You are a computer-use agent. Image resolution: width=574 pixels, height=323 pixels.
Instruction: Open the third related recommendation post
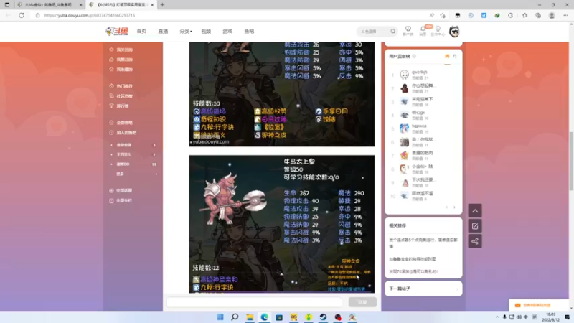coord(413,272)
